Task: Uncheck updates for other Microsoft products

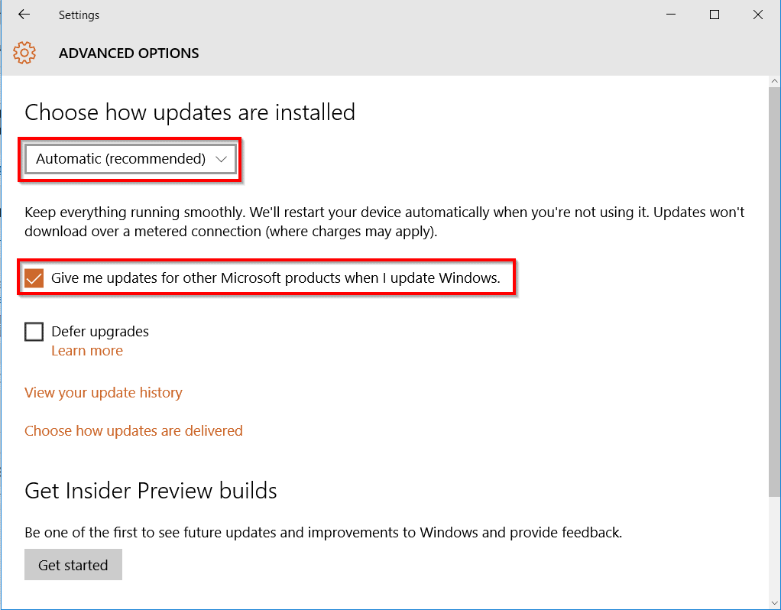Action: (34, 278)
